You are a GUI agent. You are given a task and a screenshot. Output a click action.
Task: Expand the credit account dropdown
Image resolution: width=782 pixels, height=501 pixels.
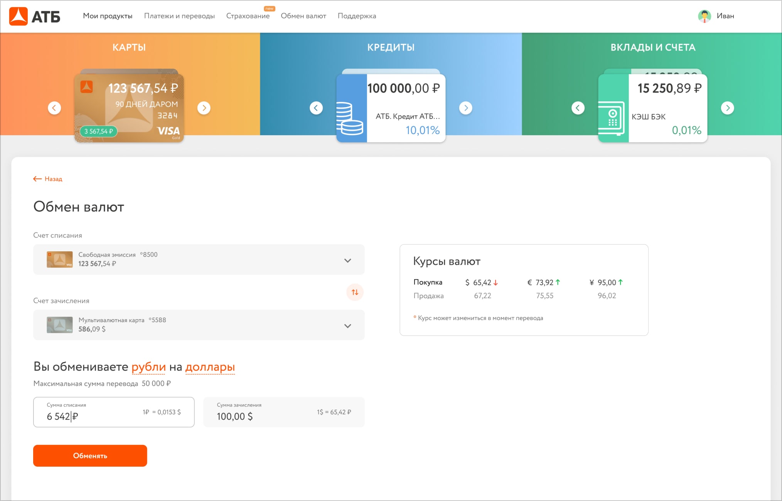coord(347,326)
